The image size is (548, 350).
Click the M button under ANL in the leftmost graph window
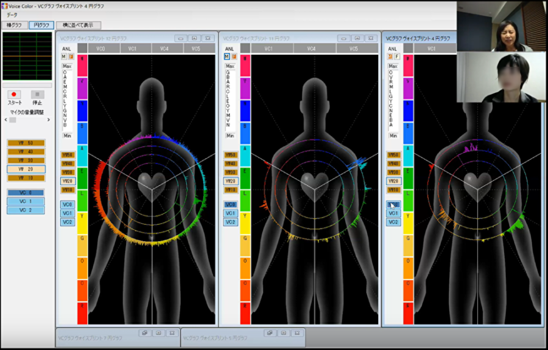pos(64,57)
